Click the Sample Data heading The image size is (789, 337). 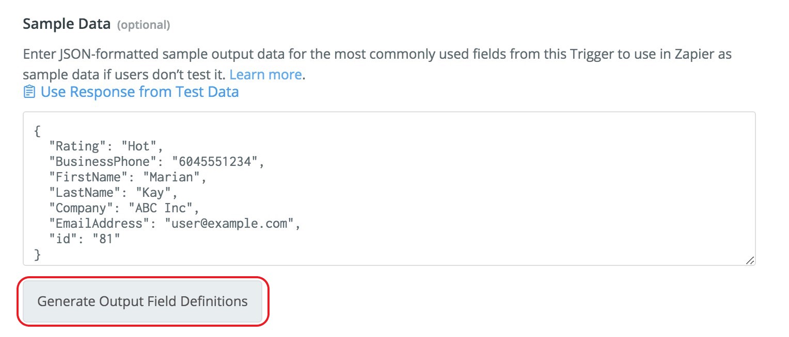(67, 24)
